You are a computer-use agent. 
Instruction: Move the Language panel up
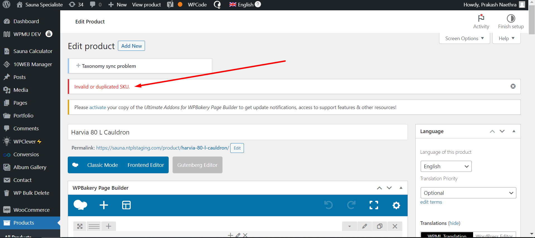pos(492,131)
